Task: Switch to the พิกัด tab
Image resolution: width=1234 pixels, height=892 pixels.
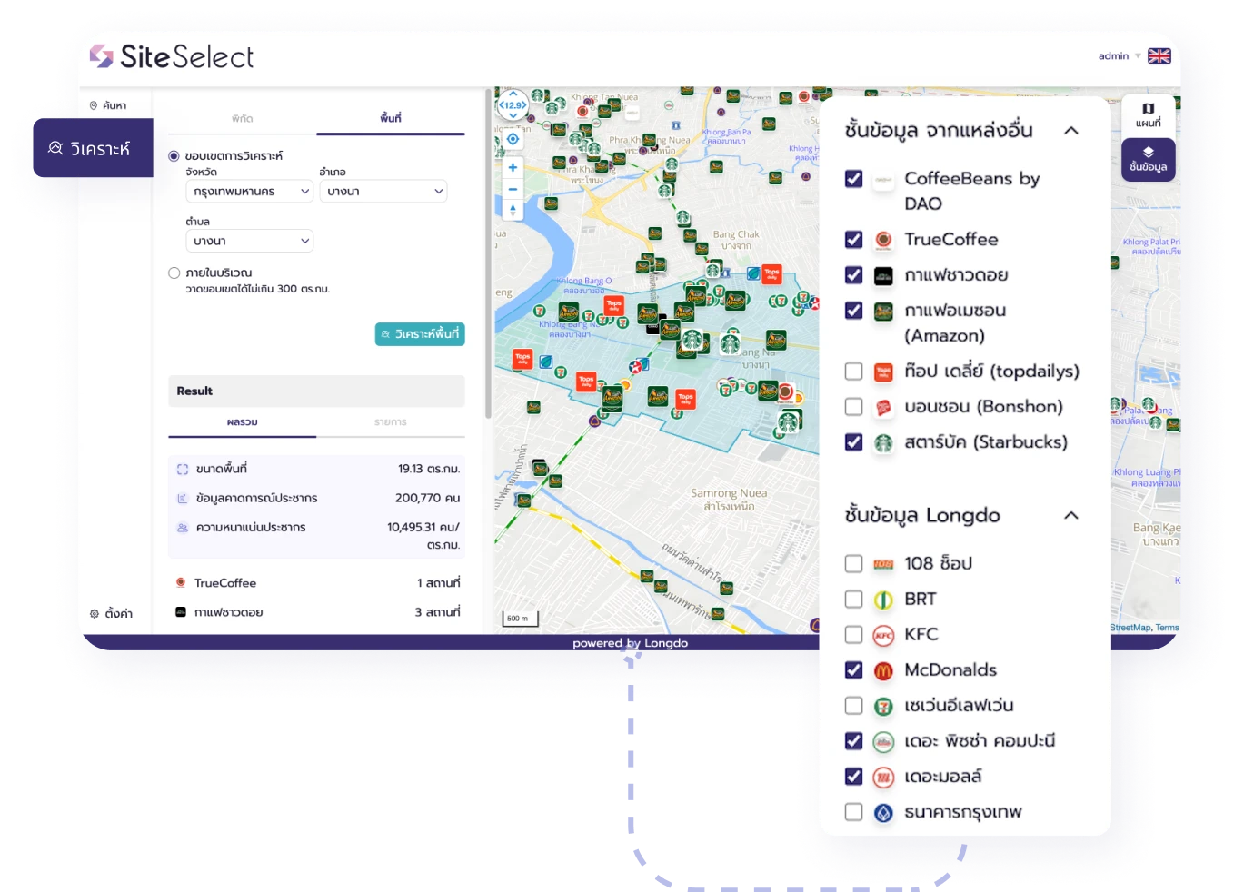Action: (243, 119)
